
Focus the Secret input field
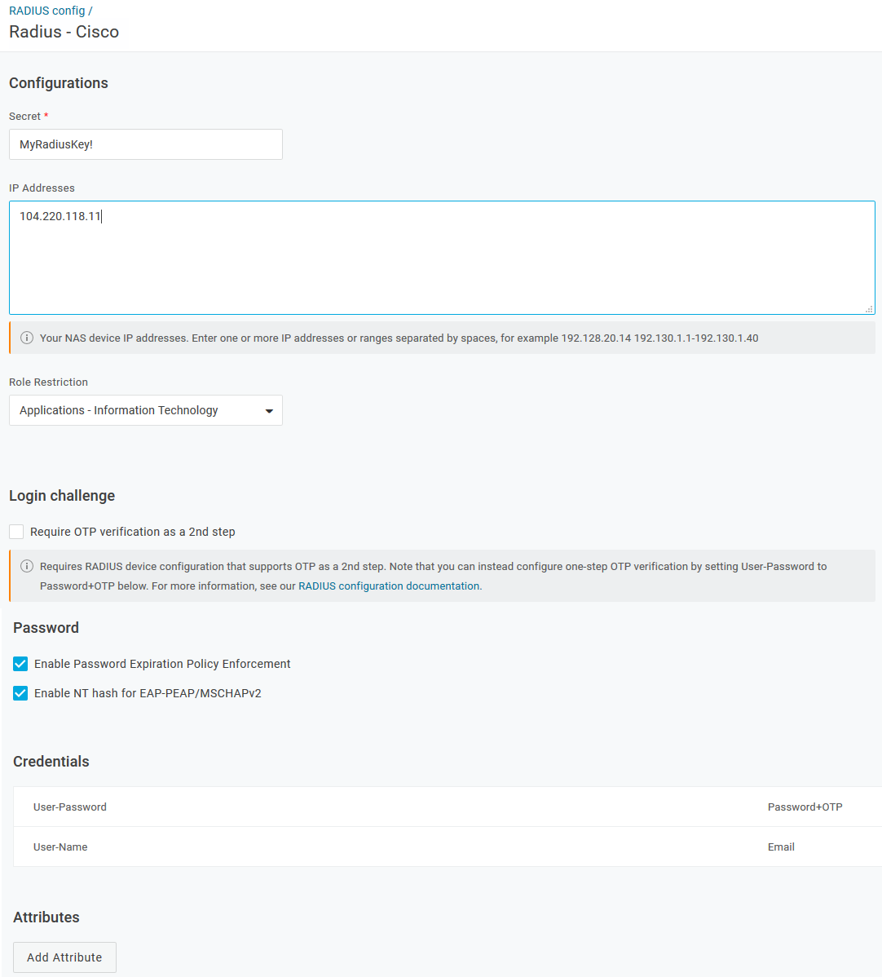click(x=145, y=144)
